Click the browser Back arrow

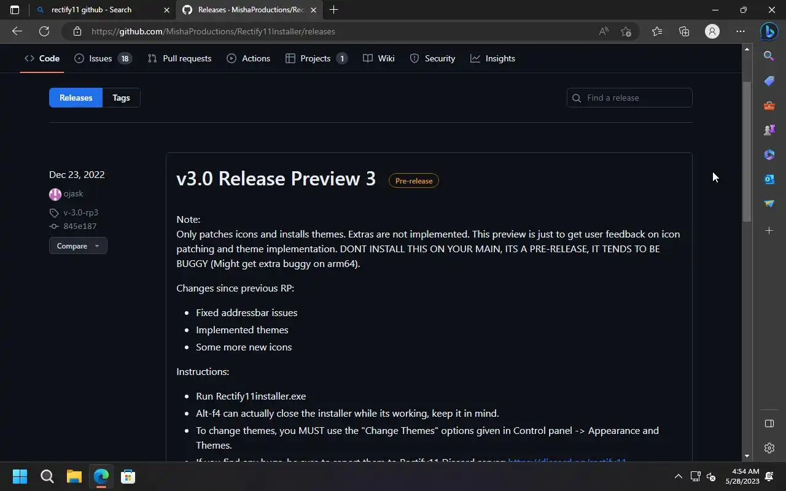pos(17,31)
